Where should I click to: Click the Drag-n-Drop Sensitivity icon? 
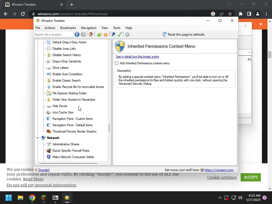pyautogui.click(x=49, y=61)
